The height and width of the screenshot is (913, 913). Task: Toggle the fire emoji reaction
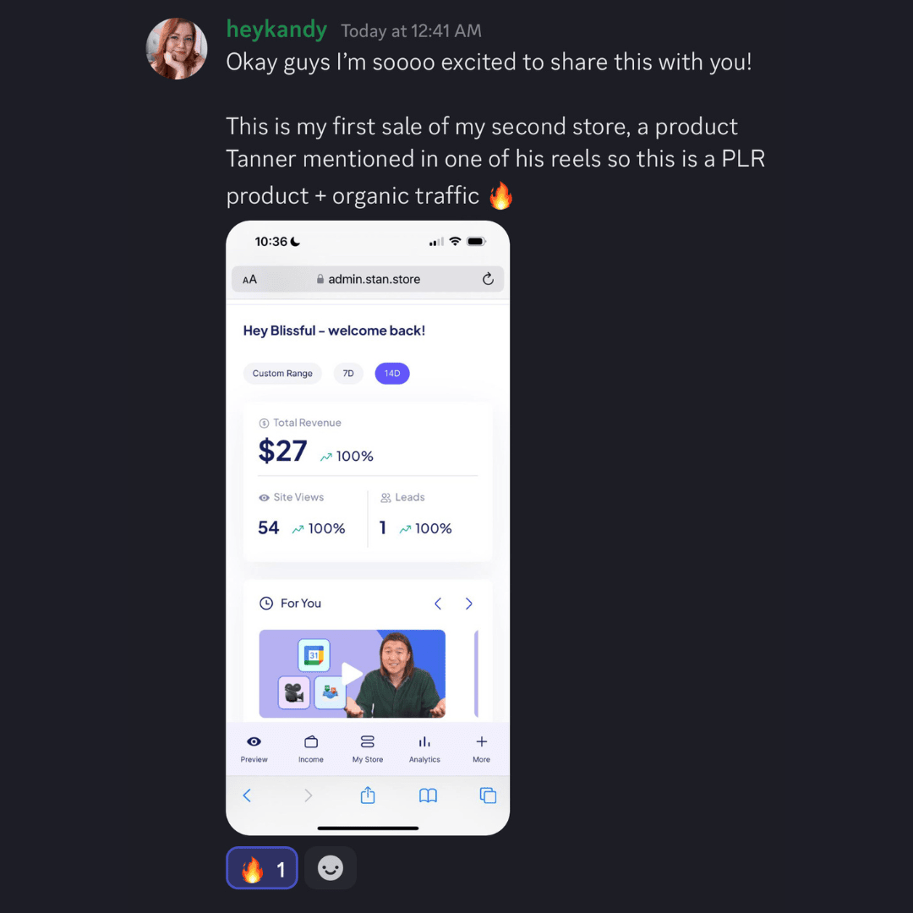point(261,867)
